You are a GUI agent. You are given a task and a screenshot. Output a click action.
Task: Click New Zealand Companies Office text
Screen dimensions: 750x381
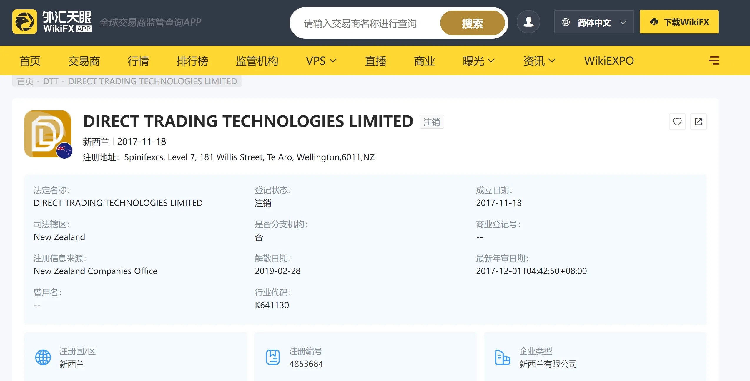[x=96, y=271]
